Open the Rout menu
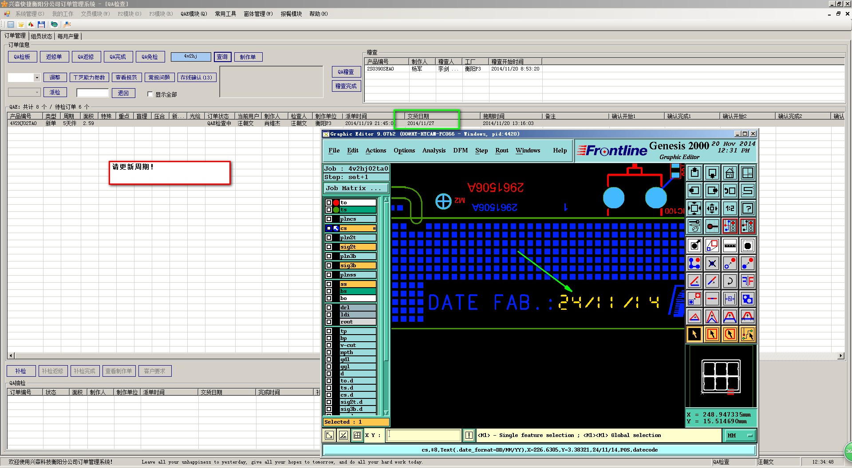The image size is (852, 468). (x=502, y=151)
